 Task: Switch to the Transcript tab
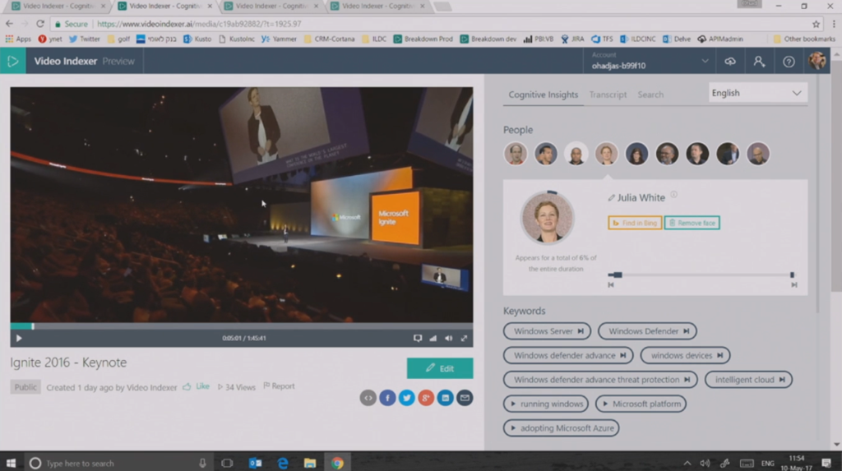click(608, 95)
